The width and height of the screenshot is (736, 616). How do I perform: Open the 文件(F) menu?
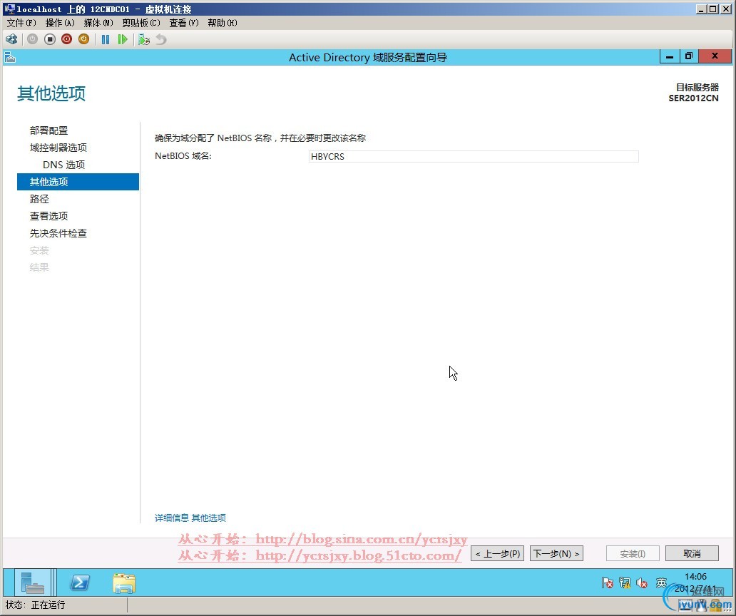click(21, 23)
